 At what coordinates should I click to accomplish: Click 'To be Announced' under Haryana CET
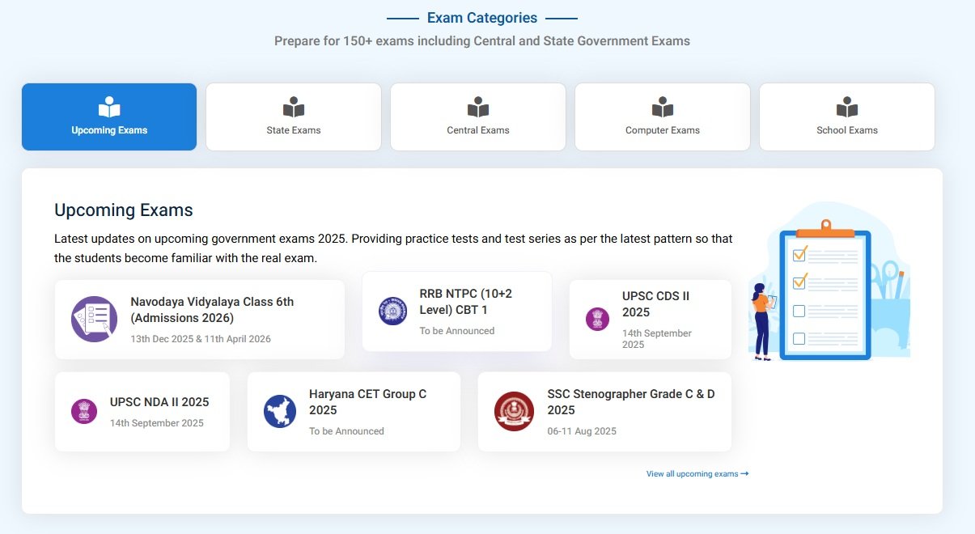click(346, 431)
